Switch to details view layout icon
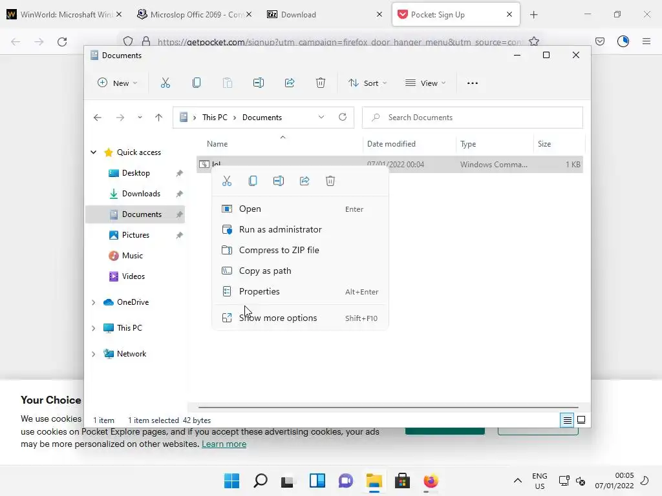The image size is (662, 496). [x=568, y=420]
